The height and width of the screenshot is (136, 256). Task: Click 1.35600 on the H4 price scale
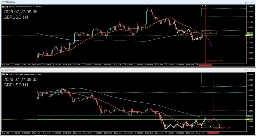pos(250,6)
